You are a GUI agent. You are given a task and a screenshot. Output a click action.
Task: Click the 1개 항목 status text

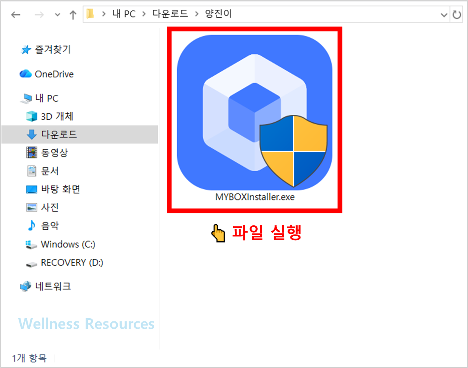pos(29,358)
